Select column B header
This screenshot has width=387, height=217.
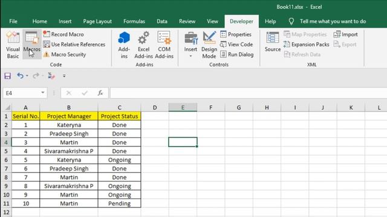[x=68, y=107]
